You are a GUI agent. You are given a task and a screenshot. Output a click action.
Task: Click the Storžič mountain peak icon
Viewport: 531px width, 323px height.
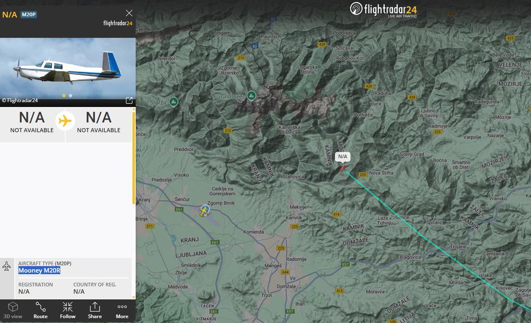pos(173,101)
